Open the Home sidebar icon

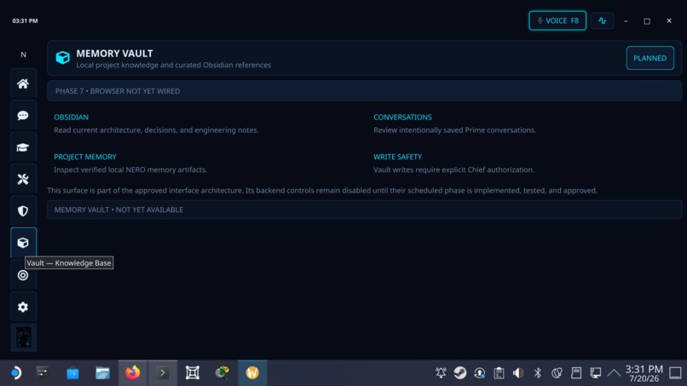tap(23, 84)
